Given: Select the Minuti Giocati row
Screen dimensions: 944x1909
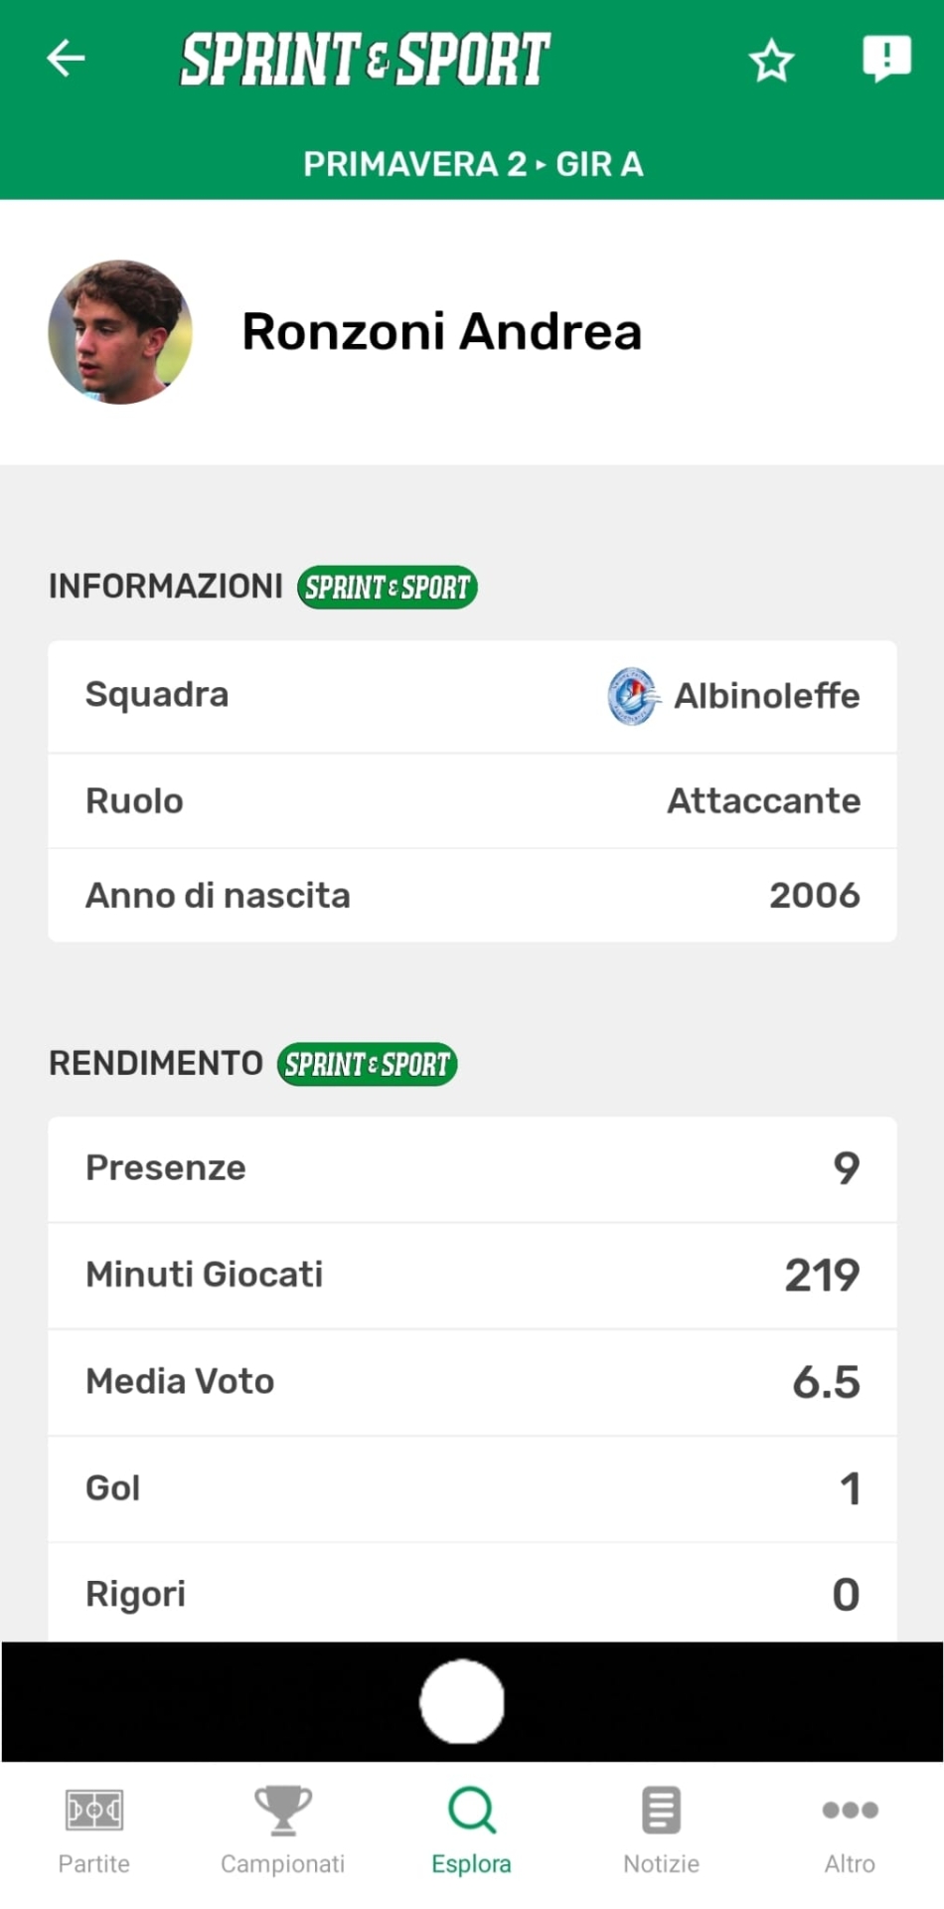Looking at the screenshot, I should tap(472, 1275).
